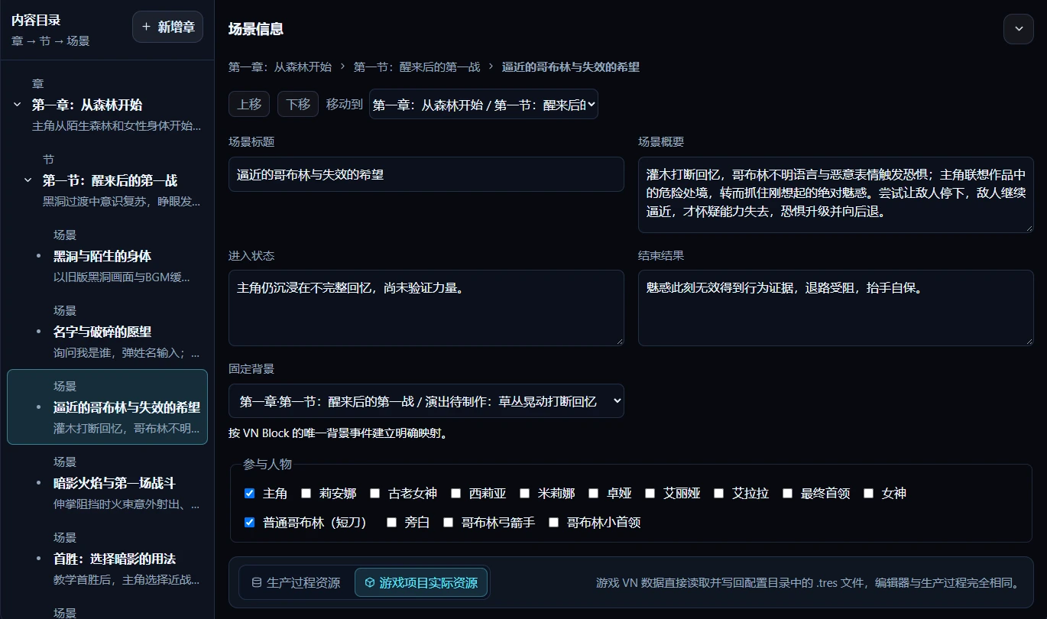The image size is (1047, 619).
Task: Enable the 哥布林小首领 checkbox
Action: [x=553, y=523]
